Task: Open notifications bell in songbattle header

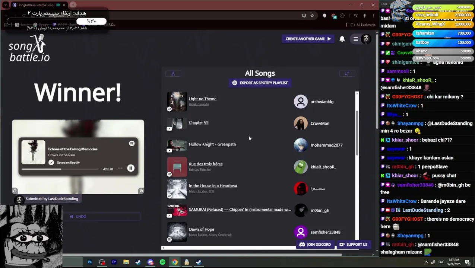Action: 342,39
